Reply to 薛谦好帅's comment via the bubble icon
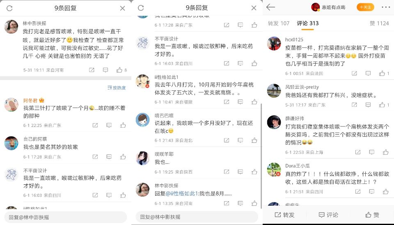The width and height of the screenshot is (394, 225). tap(372, 152)
